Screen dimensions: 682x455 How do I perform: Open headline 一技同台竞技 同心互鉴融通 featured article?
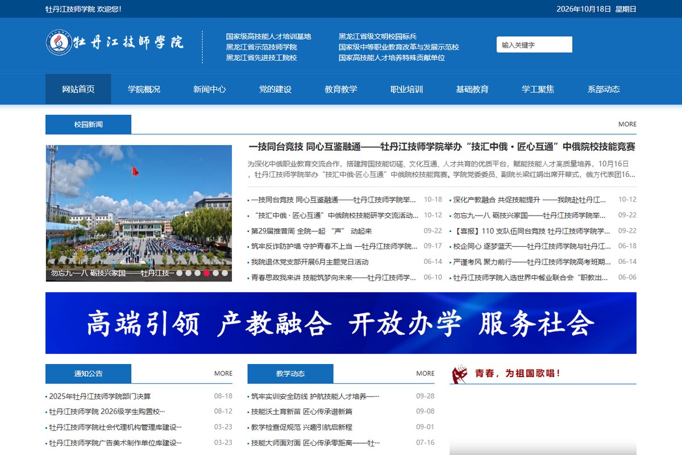point(442,147)
